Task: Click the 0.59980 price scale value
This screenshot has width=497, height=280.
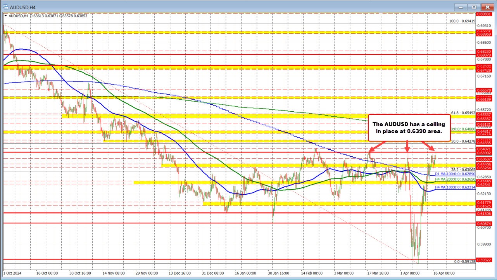Action: click(x=485, y=244)
